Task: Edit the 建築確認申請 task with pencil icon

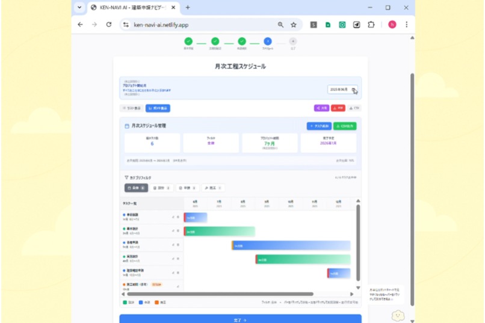Action: pyautogui.click(x=173, y=272)
